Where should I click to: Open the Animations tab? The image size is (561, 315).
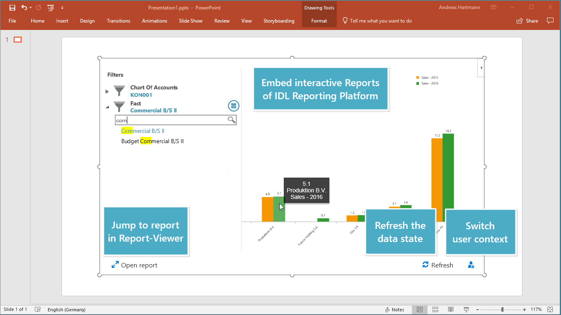[154, 21]
